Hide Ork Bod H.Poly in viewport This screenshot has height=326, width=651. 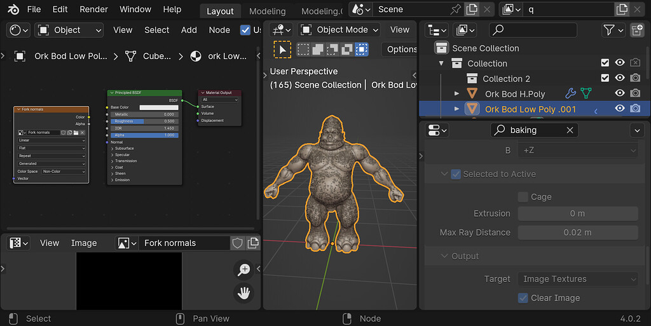tap(620, 93)
